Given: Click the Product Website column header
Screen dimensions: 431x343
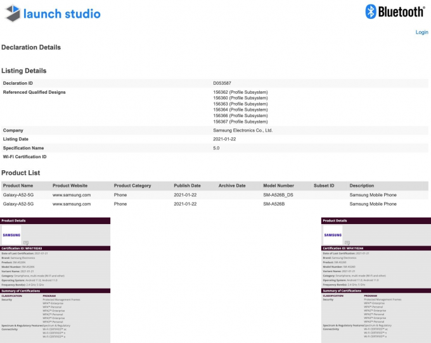Looking at the screenshot, I should coord(70,186).
